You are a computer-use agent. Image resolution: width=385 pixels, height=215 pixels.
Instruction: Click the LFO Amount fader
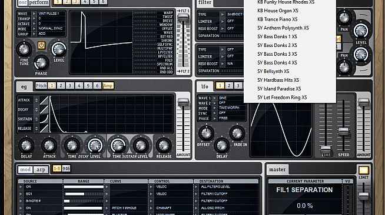point(364,102)
